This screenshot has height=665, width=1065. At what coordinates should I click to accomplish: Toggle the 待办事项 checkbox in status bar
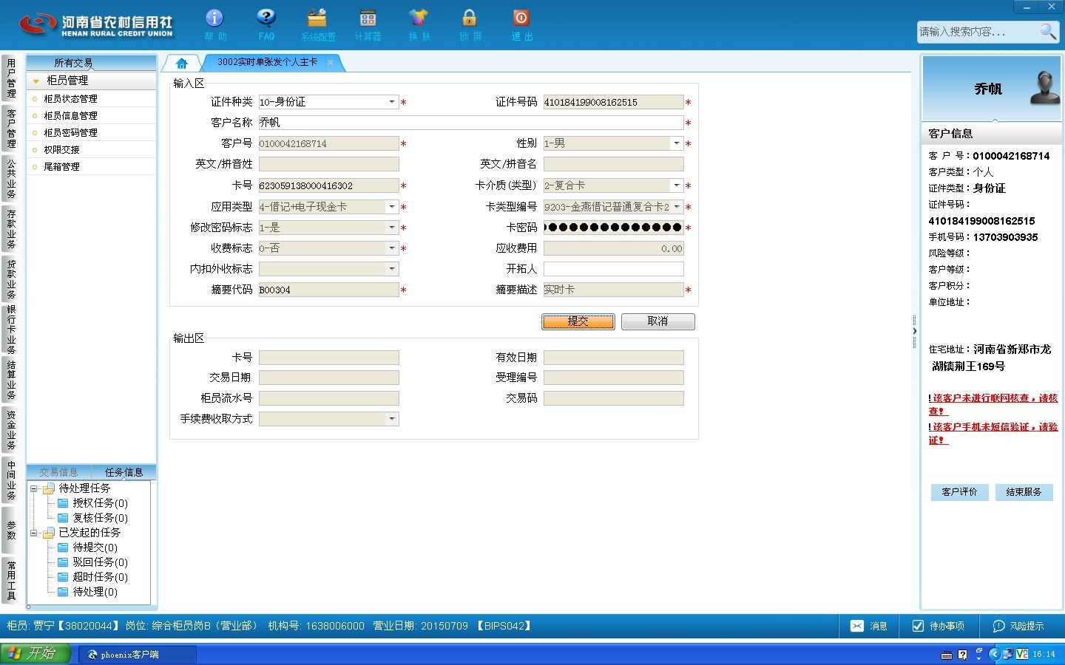coord(918,626)
